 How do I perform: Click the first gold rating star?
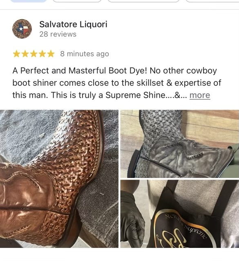pyautogui.click(x=16, y=54)
